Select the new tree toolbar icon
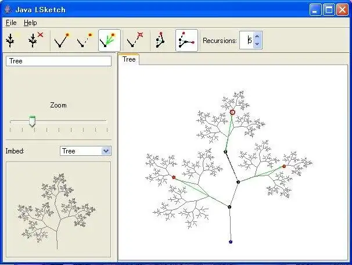Image resolution: width=352 pixels, height=265 pixels. click(x=13, y=41)
